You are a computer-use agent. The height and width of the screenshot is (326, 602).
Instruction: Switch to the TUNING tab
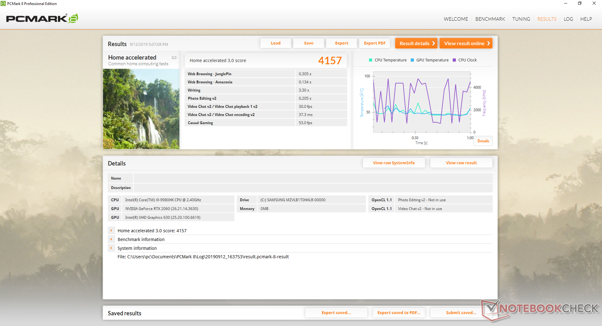pyautogui.click(x=521, y=19)
